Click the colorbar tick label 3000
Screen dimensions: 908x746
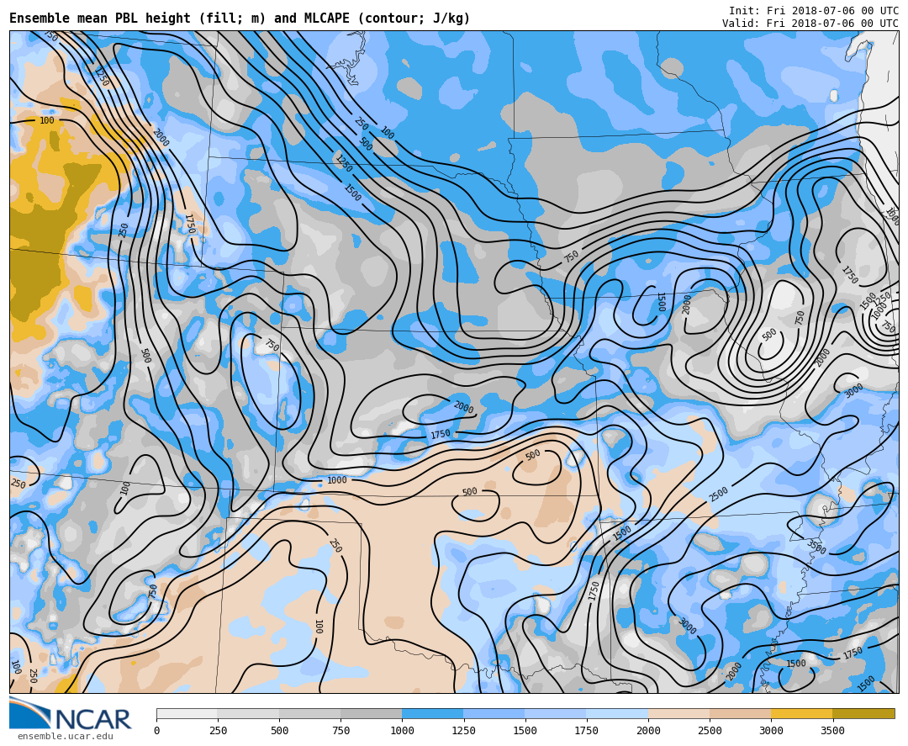click(771, 731)
